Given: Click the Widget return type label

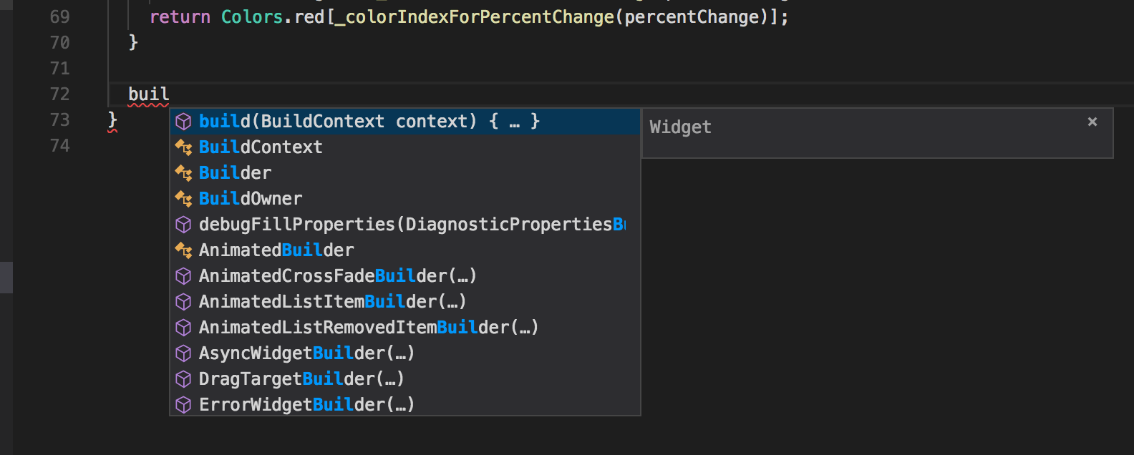Looking at the screenshot, I should 679,127.
